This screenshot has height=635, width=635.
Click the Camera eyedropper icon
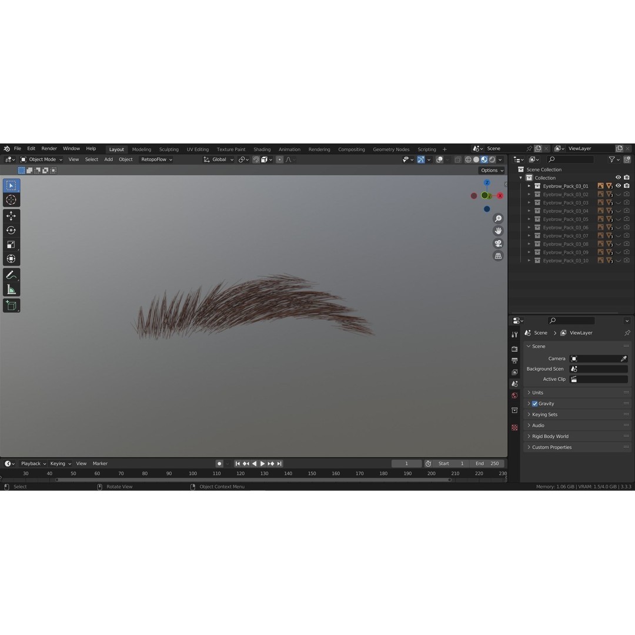pyautogui.click(x=624, y=359)
